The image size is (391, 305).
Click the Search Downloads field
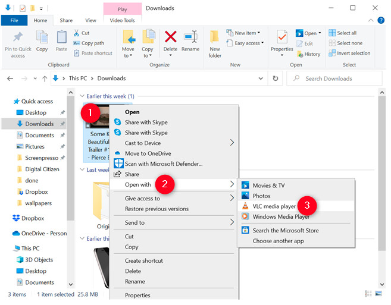[334, 78]
